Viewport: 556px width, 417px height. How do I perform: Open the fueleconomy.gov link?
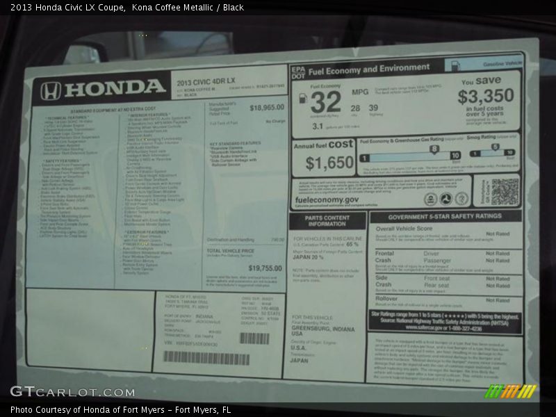pyautogui.click(x=327, y=200)
